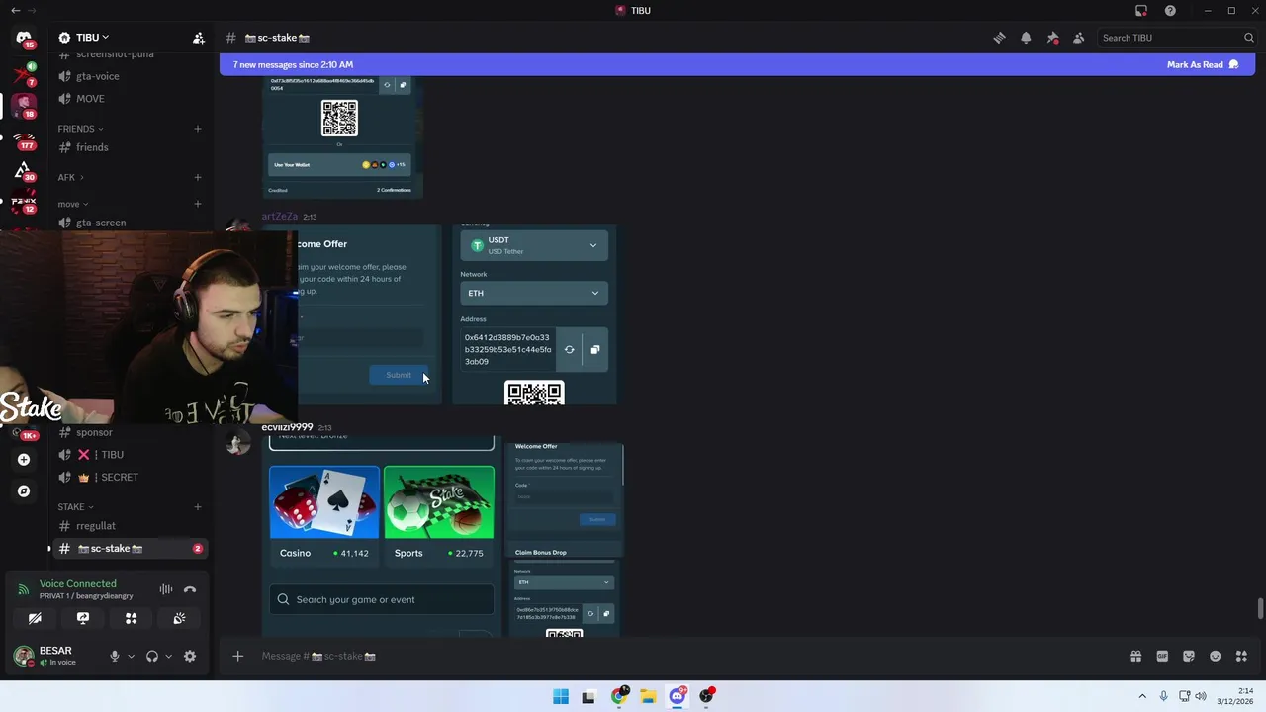The height and width of the screenshot is (712, 1266).
Task: Open the Threads icon in channel header
Action: pos(999,38)
